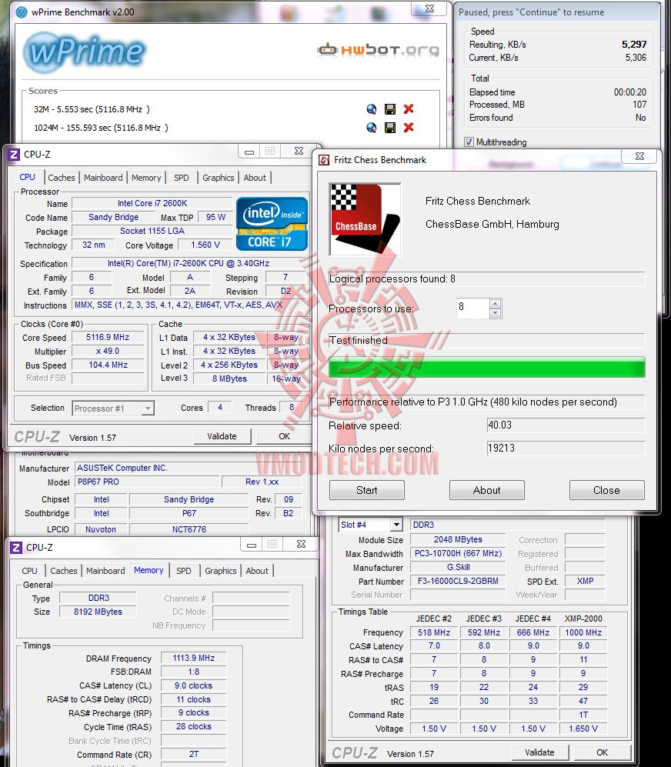
Task: Click the Memory Size 8192 MBytes value
Action: click(x=98, y=612)
